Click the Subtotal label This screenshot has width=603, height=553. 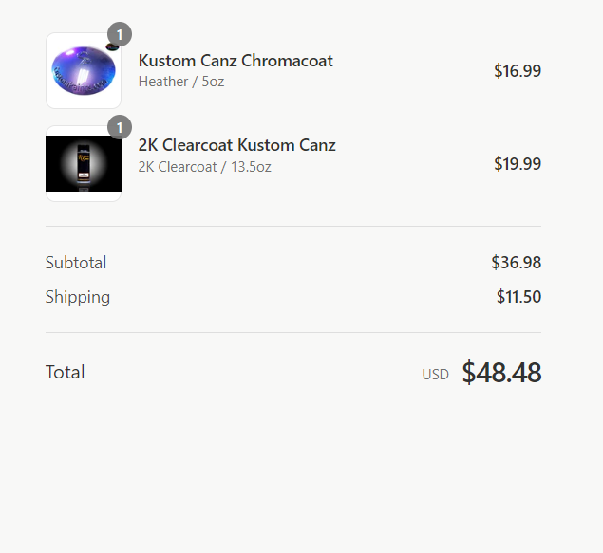tap(76, 263)
